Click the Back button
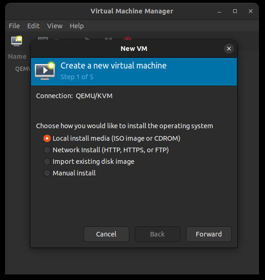The width and height of the screenshot is (265, 280). point(157,234)
